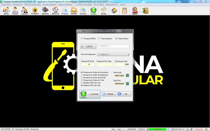Click the MASTER user indicator in status bar
The height and width of the screenshot is (131, 210).
coord(157,129)
